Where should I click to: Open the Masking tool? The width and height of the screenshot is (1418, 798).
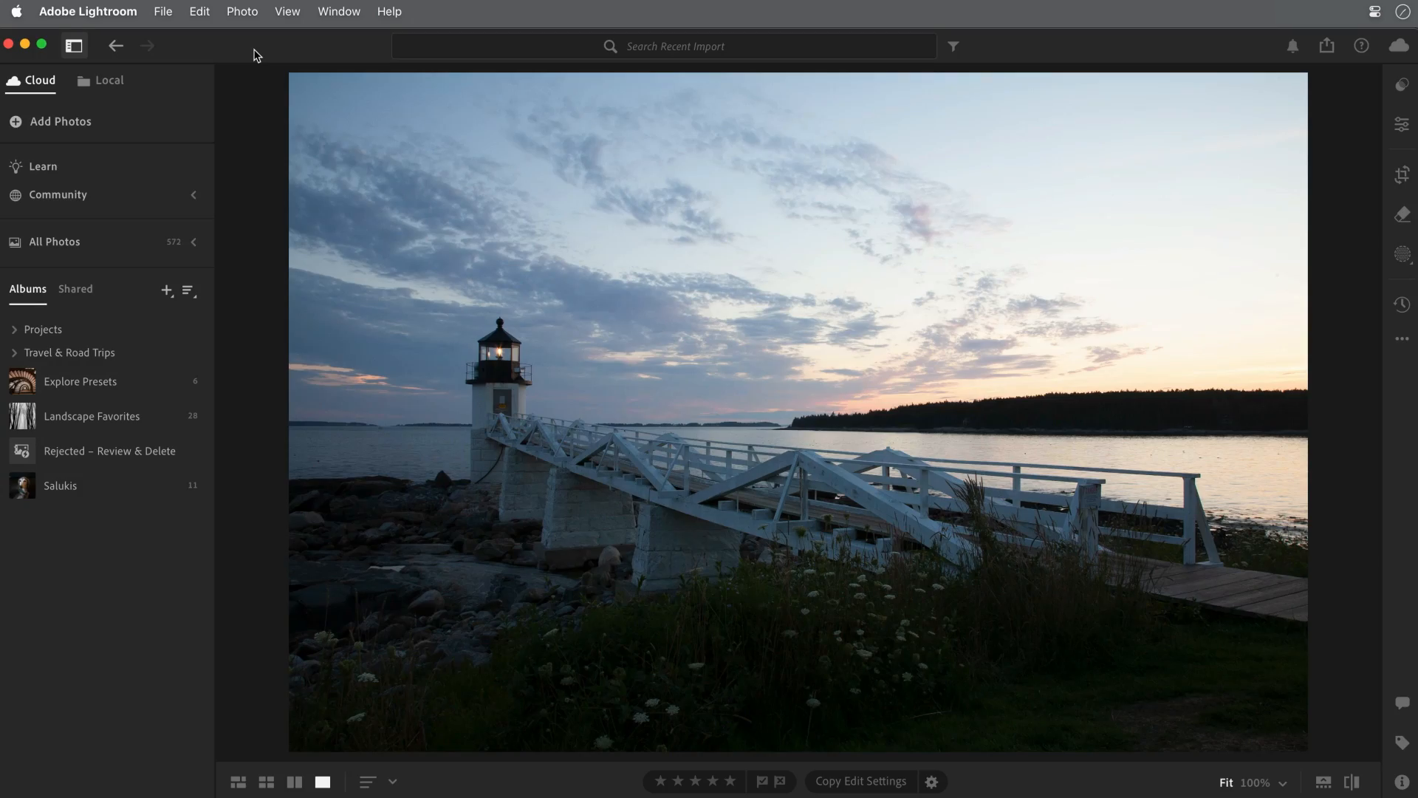(x=1402, y=254)
